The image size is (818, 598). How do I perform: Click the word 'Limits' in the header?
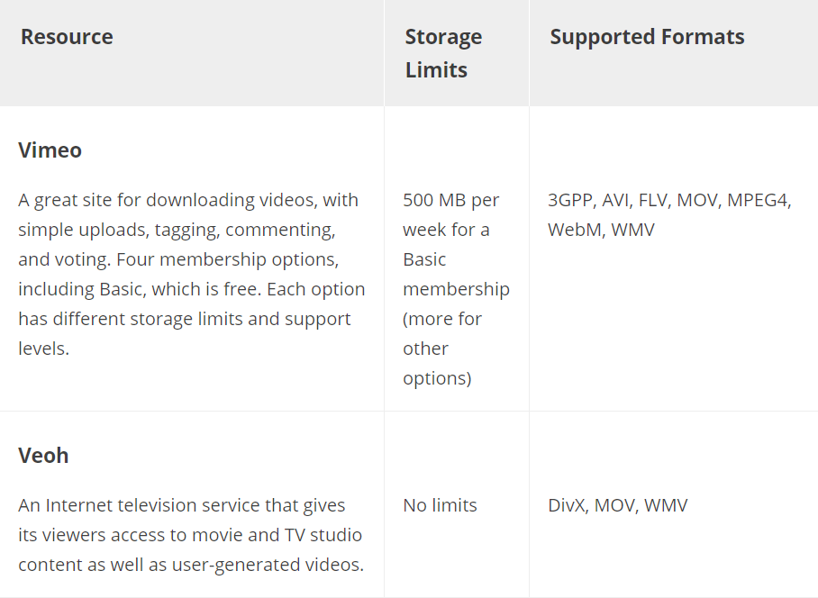[436, 70]
